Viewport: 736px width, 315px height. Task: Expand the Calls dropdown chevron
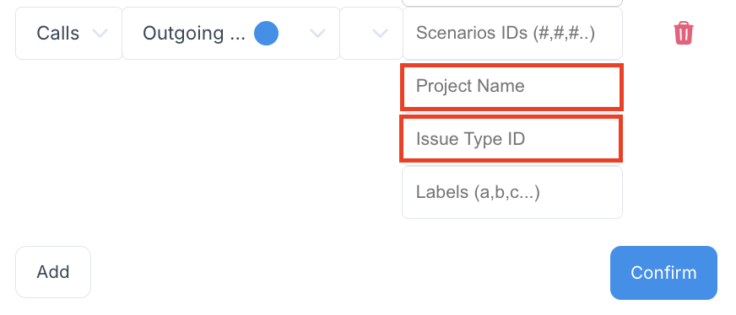click(100, 33)
